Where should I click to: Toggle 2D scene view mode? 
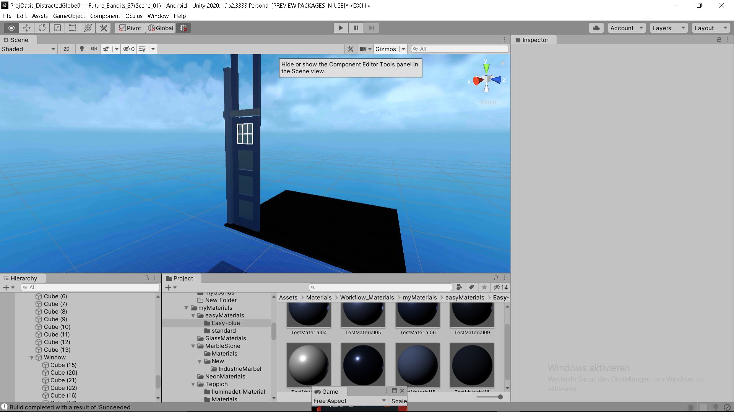pyautogui.click(x=67, y=49)
